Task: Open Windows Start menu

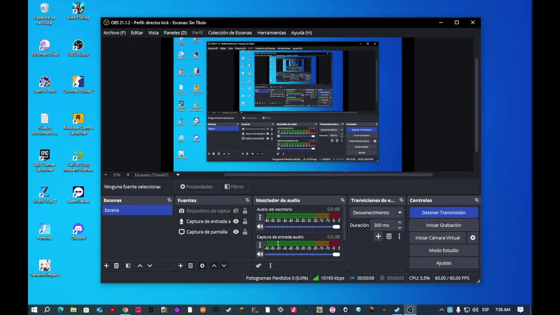Action: pyautogui.click(x=34, y=310)
